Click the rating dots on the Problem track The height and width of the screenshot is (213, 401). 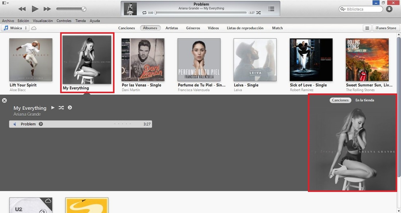122,124
